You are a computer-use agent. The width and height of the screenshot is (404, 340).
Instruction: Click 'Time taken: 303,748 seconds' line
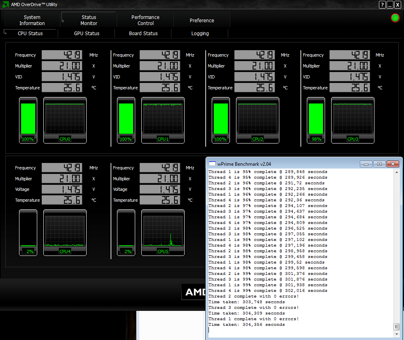point(247,302)
